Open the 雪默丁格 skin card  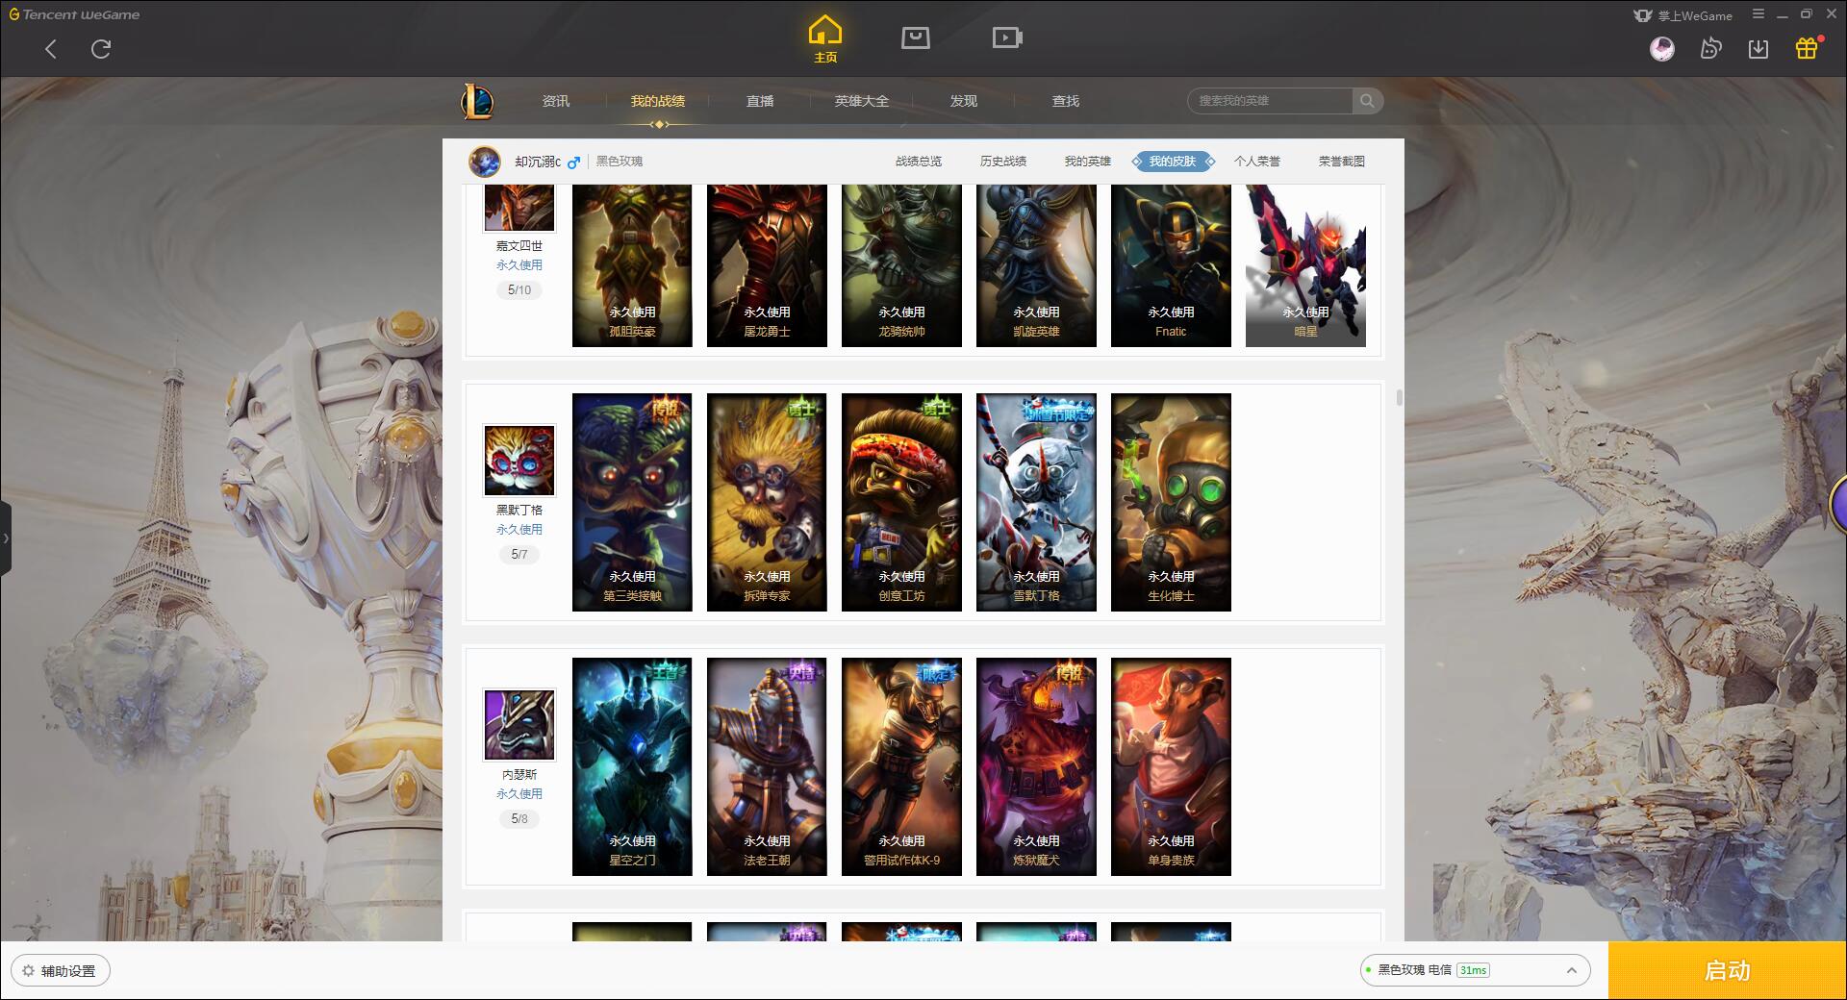click(1036, 502)
